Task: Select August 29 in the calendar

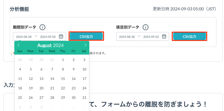Action: click(63, 98)
